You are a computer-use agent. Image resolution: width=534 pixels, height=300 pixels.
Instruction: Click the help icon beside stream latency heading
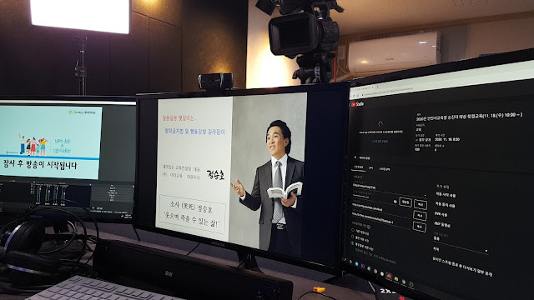[x=369, y=227]
